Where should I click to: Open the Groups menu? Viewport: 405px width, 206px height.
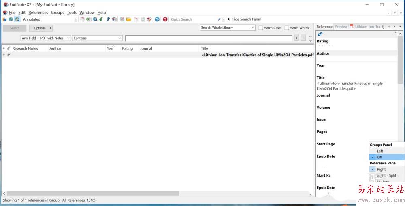click(58, 13)
